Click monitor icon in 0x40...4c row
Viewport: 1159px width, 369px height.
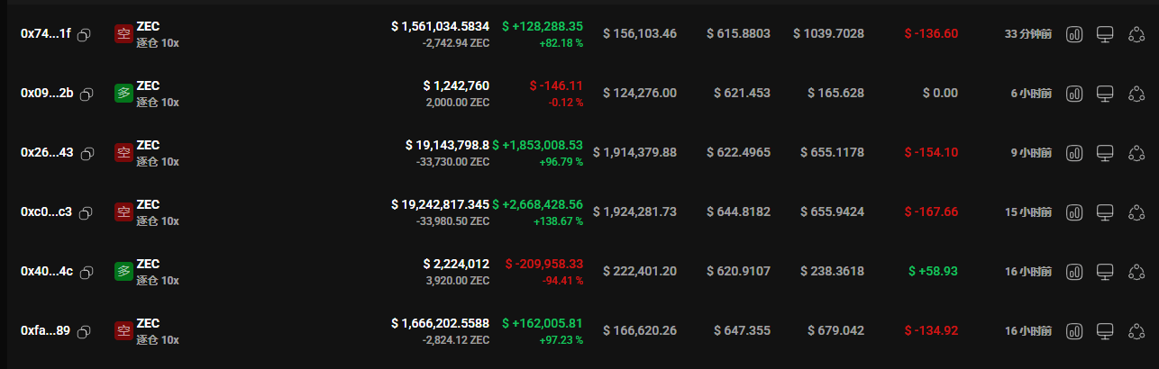1105,272
